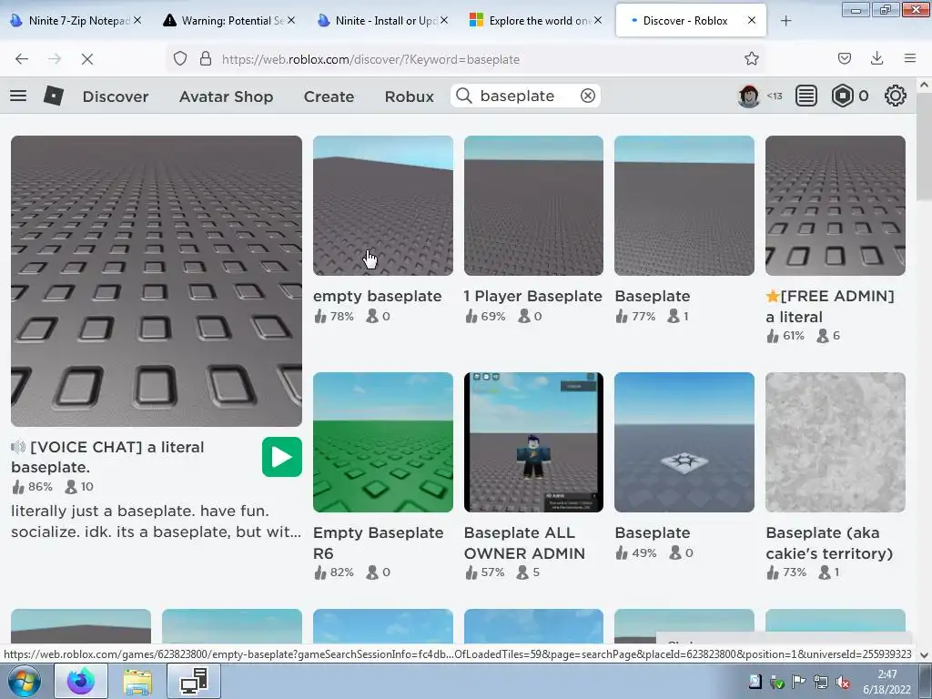The width and height of the screenshot is (932, 699).
Task: Open the user avatar profile icon
Action: (x=748, y=96)
